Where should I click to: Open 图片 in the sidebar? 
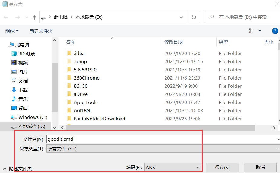pyautogui.click(x=23, y=72)
